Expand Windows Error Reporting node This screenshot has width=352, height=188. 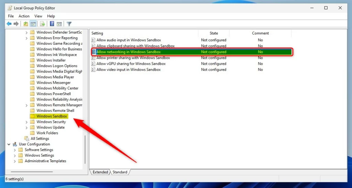tap(26, 38)
